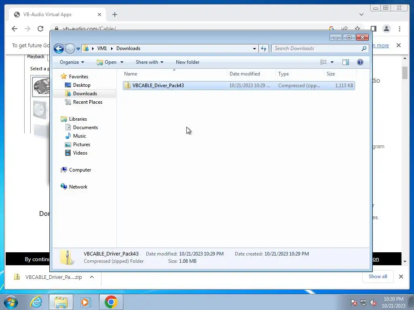Select Network in the navigation pane

[x=78, y=186]
